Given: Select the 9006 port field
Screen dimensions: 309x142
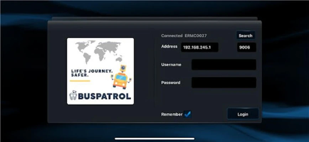Looking at the screenshot, I should point(247,47).
